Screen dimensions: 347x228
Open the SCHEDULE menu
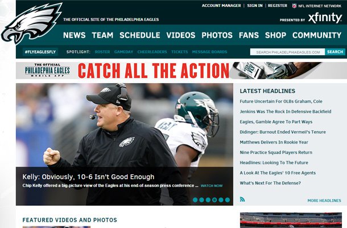(x=140, y=35)
